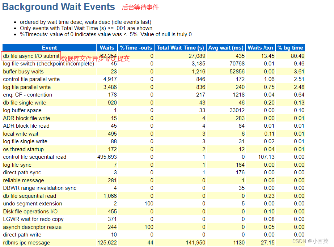Select 'control file sequential read' event

tap(34, 157)
